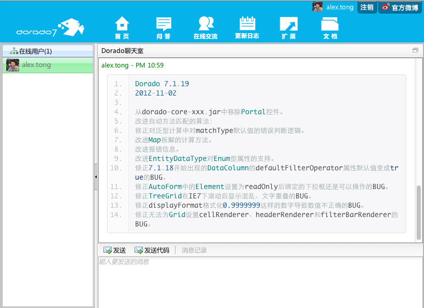424x308 pixels.
Task: Open the 文档 documents folder icon
Action: coord(330,27)
